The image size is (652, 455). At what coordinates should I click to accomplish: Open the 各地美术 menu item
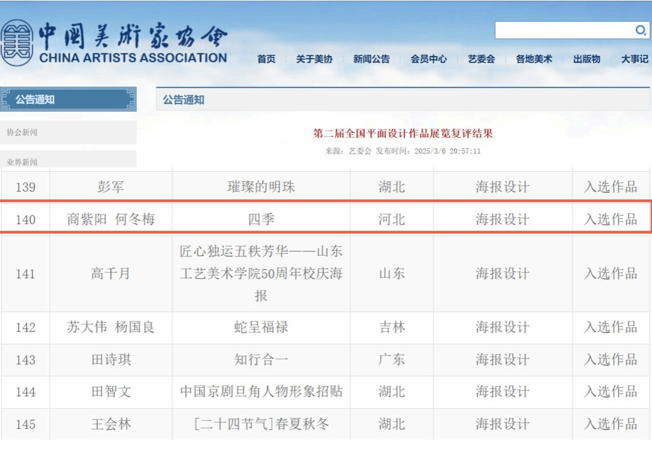[534, 59]
